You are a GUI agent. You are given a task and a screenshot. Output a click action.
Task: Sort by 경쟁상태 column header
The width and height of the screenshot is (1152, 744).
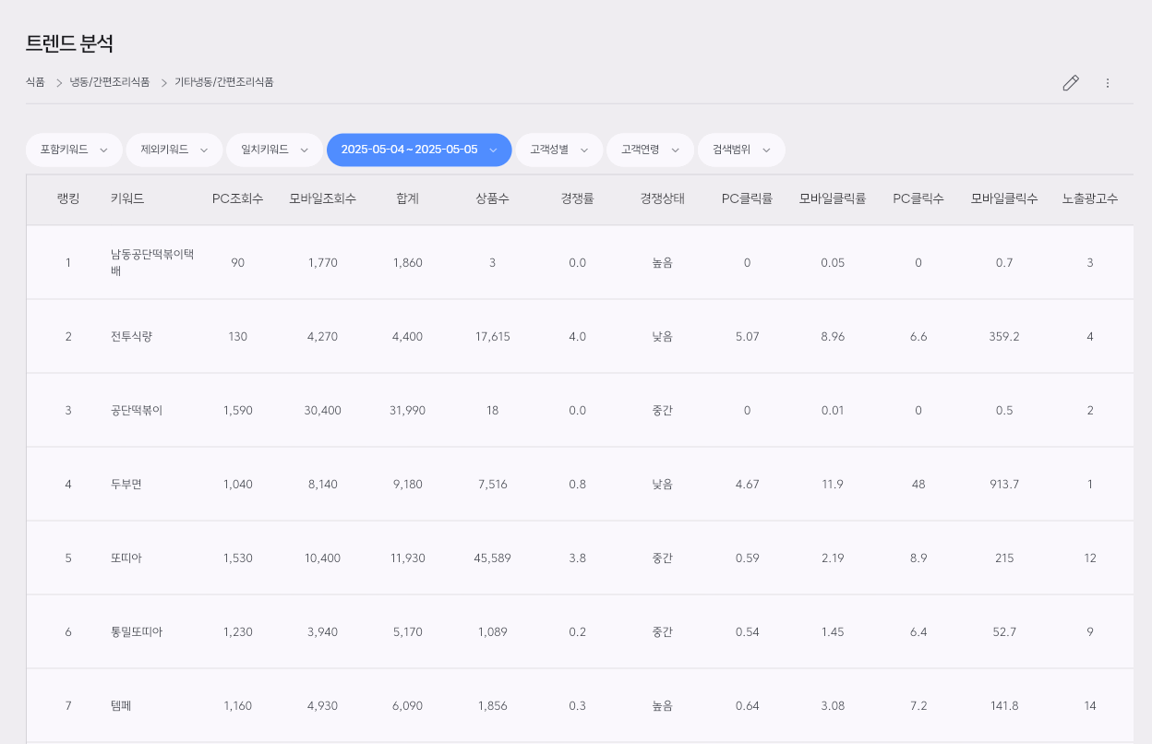(x=663, y=198)
